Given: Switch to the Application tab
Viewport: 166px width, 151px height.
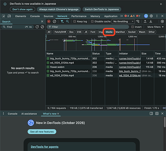Looking at the screenshot, I should (111, 16).
